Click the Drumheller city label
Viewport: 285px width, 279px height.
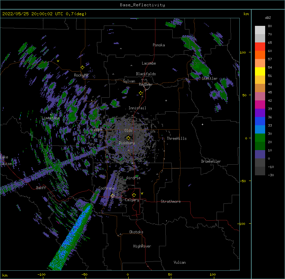point(211,161)
